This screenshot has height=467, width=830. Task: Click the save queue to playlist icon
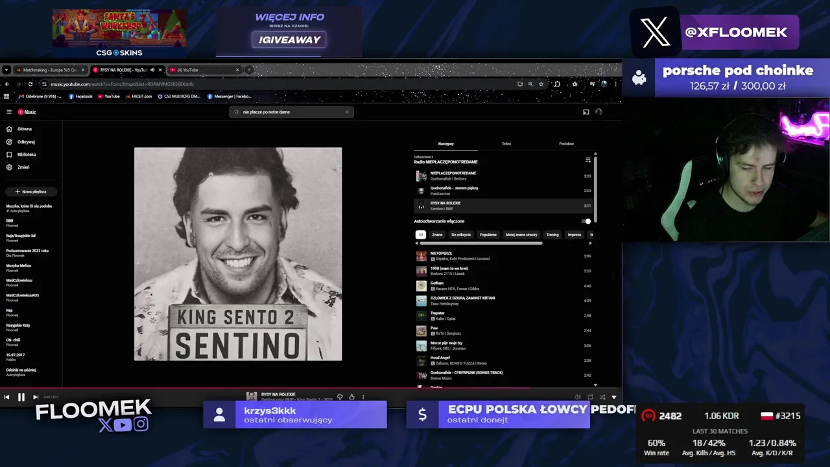[588, 160]
